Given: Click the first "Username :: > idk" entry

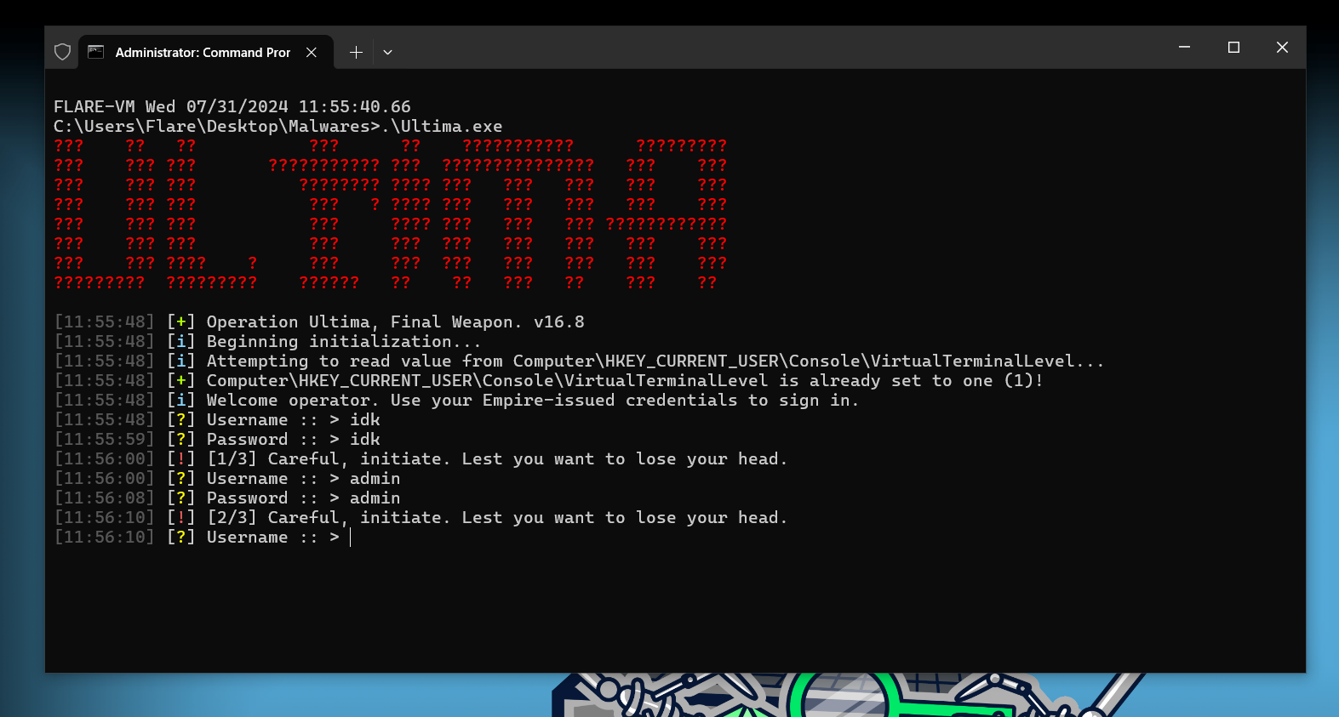Looking at the screenshot, I should (217, 419).
